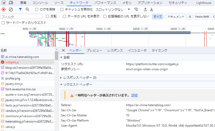Filter by ドキュメント type

coord(176,17)
